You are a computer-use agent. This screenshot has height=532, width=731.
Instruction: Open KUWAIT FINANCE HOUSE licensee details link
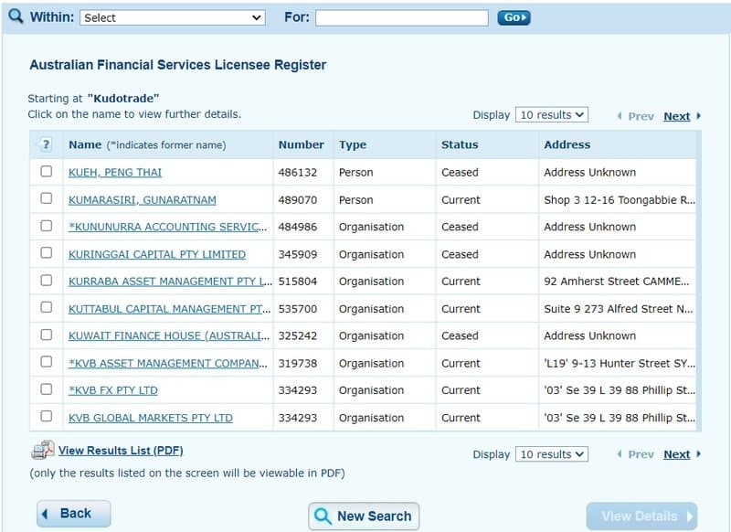[x=170, y=335]
